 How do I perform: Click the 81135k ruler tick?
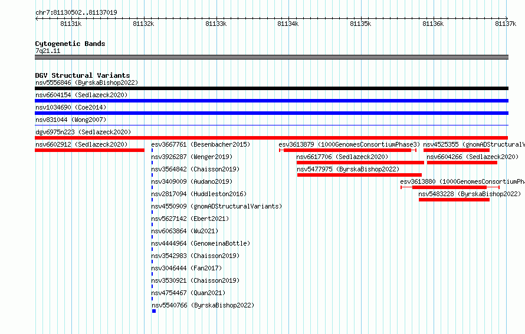pos(360,24)
